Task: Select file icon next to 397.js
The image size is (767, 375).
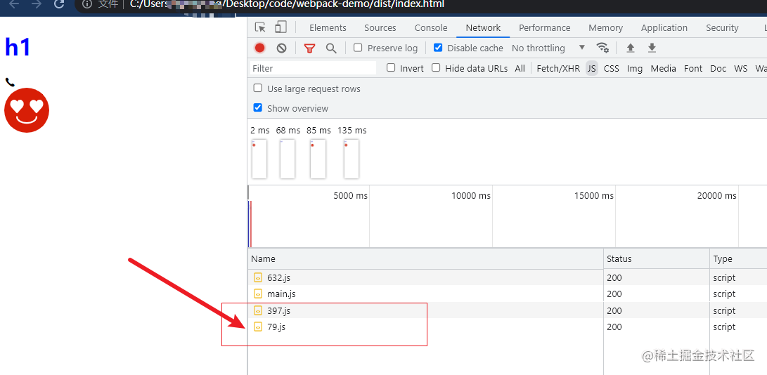Action: [x=258, y=310]
